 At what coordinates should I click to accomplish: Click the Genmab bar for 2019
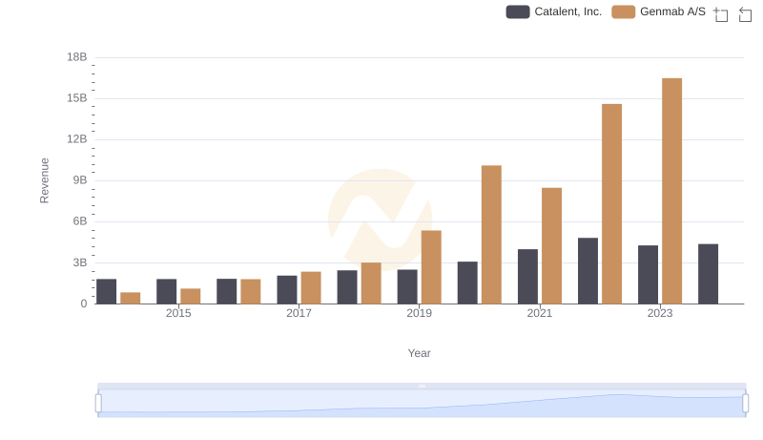pyautogui.click(x=431, y=267)
